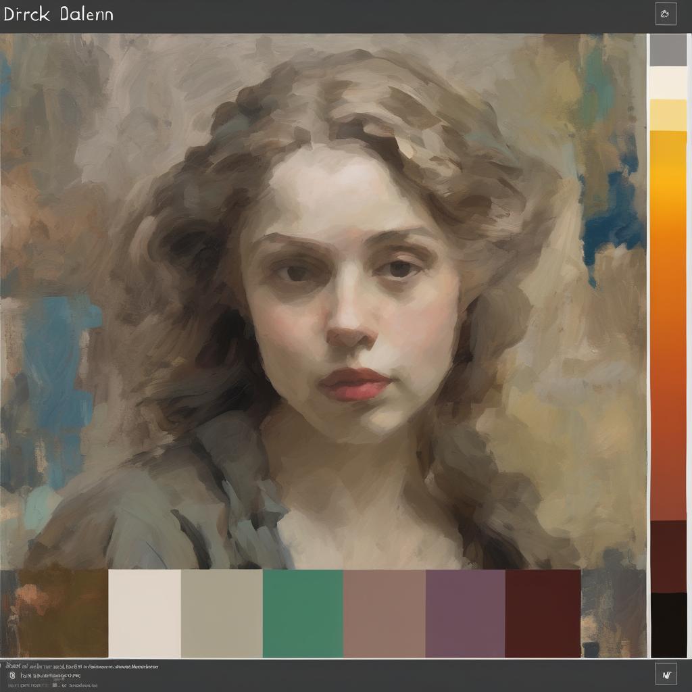Select the dark maroon swatch in vertical strip

pyautogui.click(x=668, y=555)
